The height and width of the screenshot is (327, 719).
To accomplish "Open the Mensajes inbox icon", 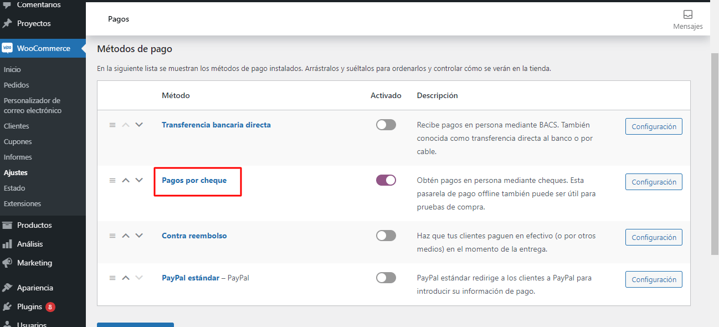I will tap(687, 15).
